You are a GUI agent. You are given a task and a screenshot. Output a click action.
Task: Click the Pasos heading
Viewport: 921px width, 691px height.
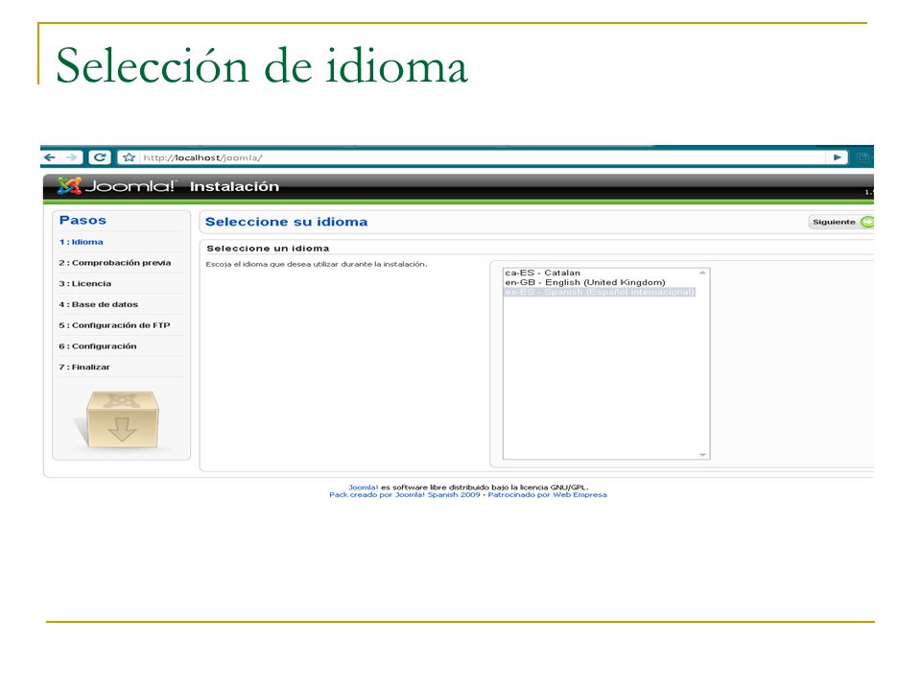pos(83,221)
